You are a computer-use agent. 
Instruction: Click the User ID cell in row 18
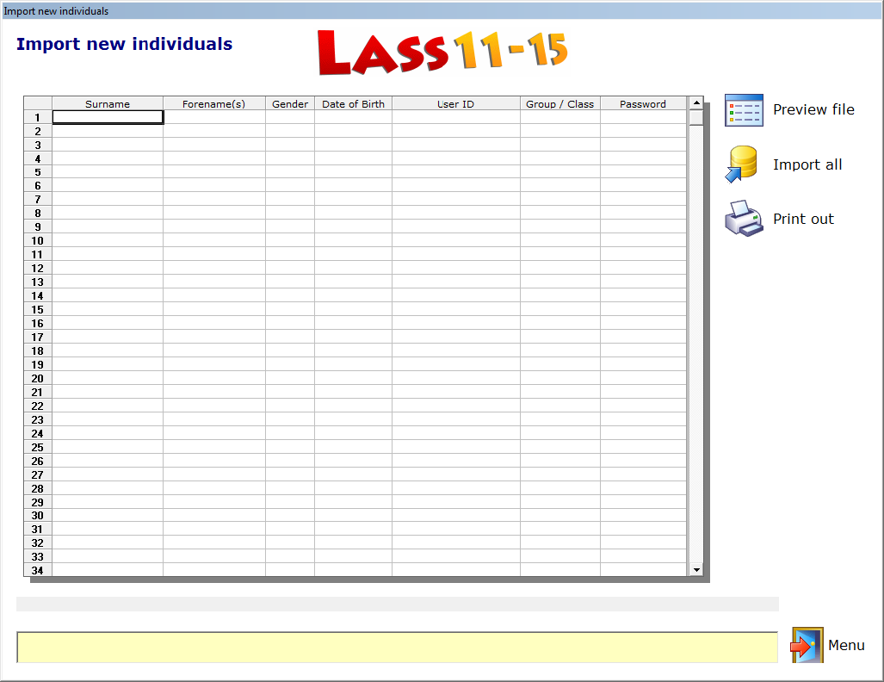[x=456, y=350]
